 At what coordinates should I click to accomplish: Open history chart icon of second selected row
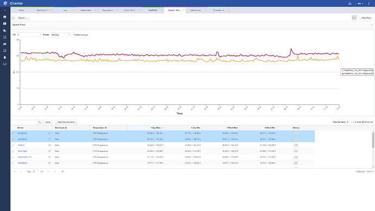pyautogui.click(x=296, y=139)
